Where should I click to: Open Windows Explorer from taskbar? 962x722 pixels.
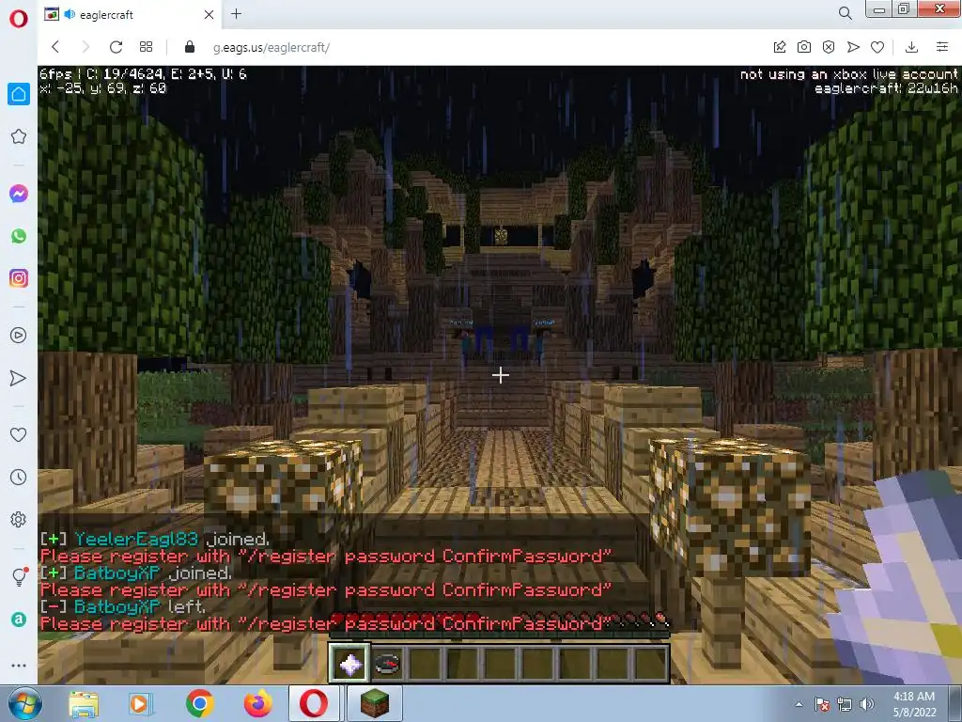tap(84, 703)
